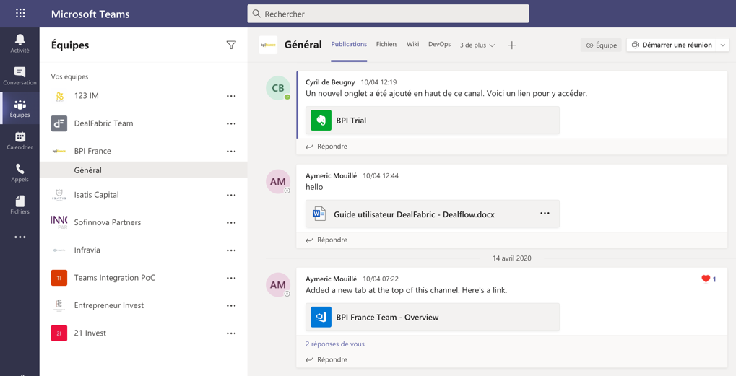Open the BPI Trial tab link card
Screen dimensions: 736x376
coord(433,121)
